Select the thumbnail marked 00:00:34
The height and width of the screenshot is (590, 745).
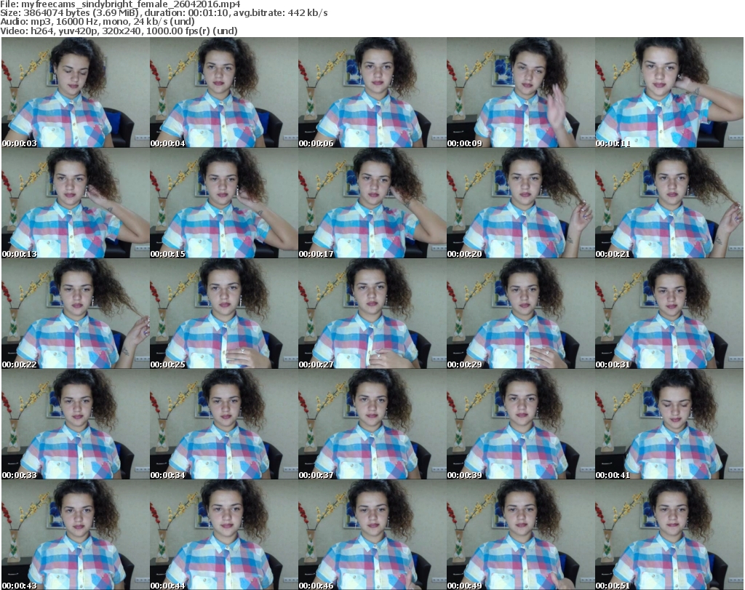point(224,424)
